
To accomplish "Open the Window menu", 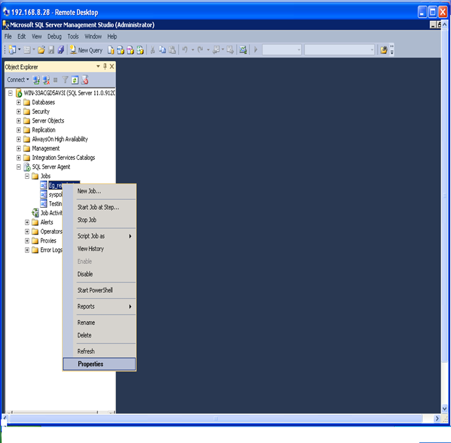I will 93,37.
